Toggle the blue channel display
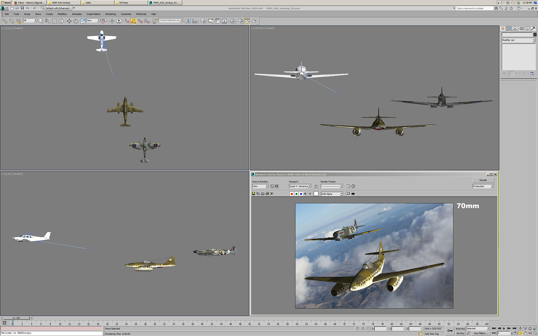 pos(301,194)
